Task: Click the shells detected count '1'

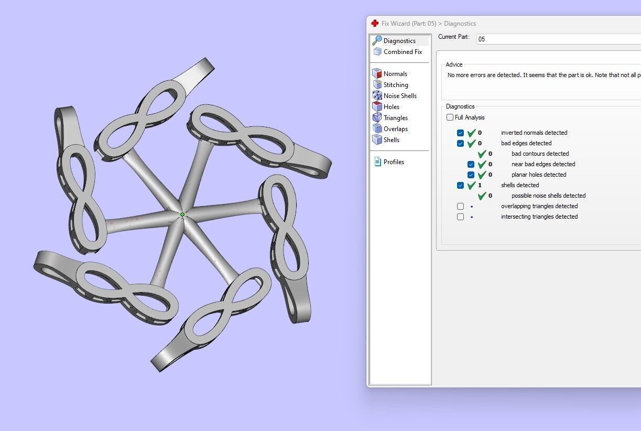Action: [480, 185]
